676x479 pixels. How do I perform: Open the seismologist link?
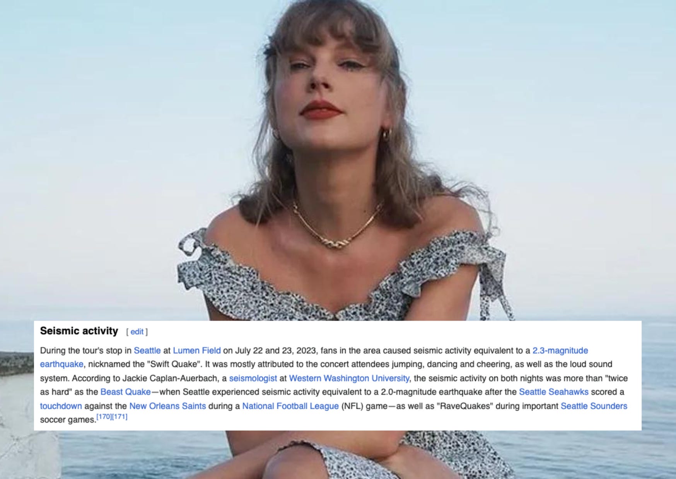(x=253, y=378)
